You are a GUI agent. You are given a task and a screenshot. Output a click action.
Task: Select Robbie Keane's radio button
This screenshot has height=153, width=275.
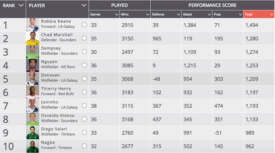pos(84,25)
